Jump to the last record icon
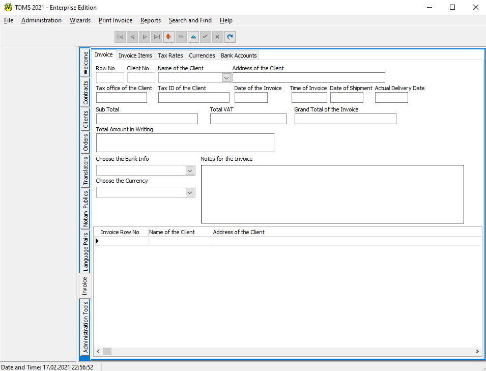This screenshot has width=486, height=371. point(157,37)
